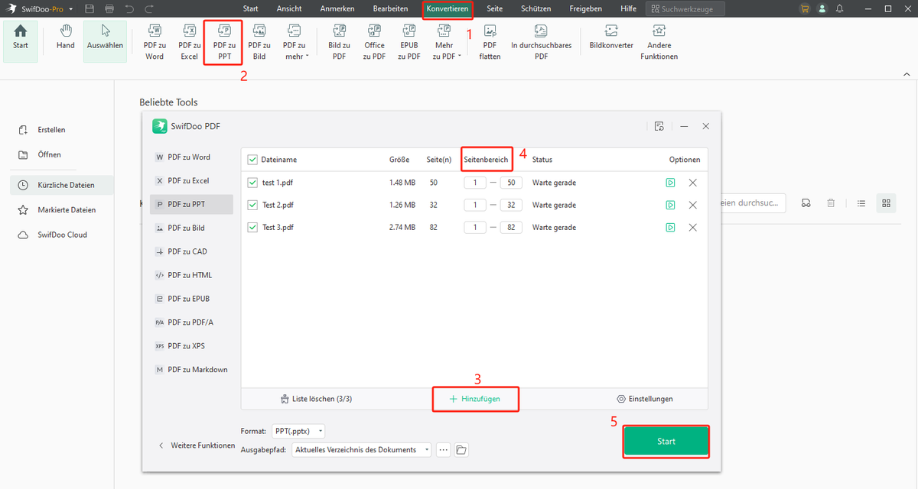Click the three-dots path button

443,450
